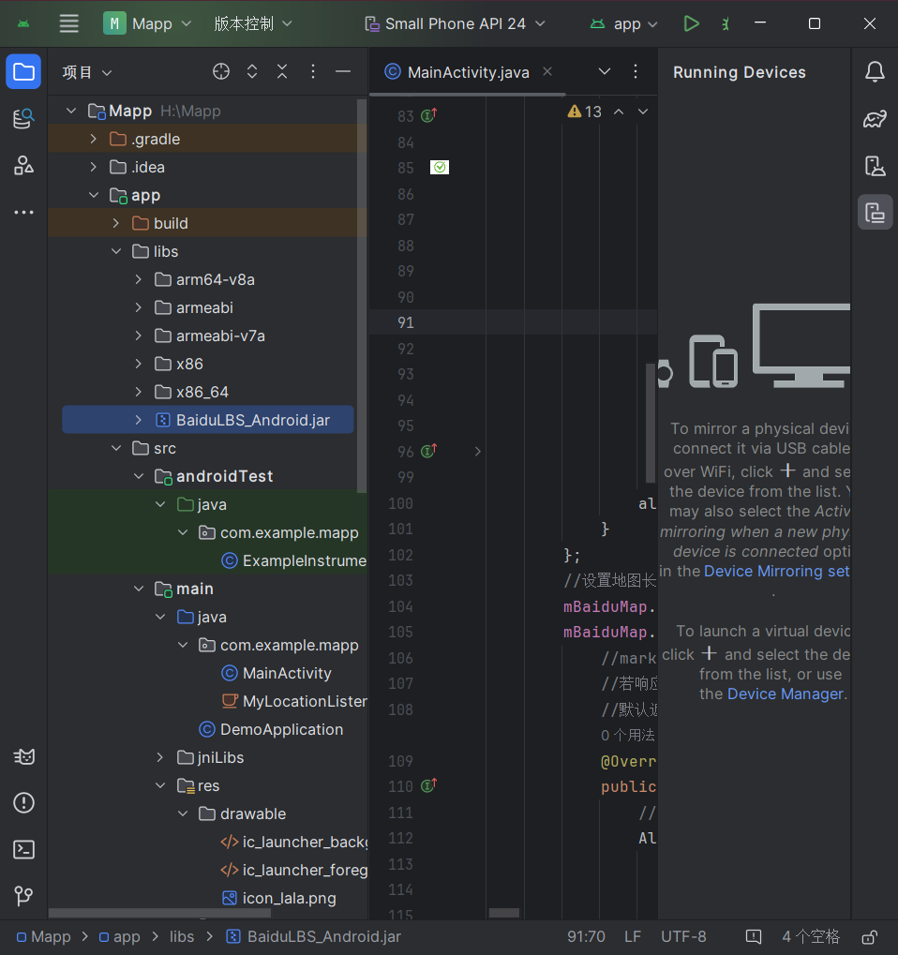Expand all items in project tree

251,72
